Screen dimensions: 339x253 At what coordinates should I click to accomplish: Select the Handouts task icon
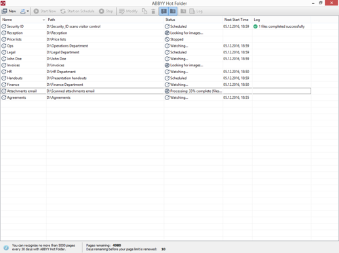click(x=4, y=78)
